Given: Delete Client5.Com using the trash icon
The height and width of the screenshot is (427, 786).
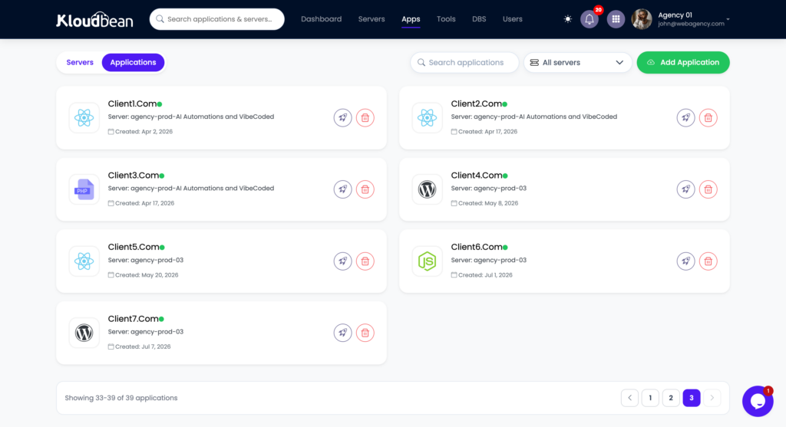Looking at the screenshot, I should [x=365, y=261].
